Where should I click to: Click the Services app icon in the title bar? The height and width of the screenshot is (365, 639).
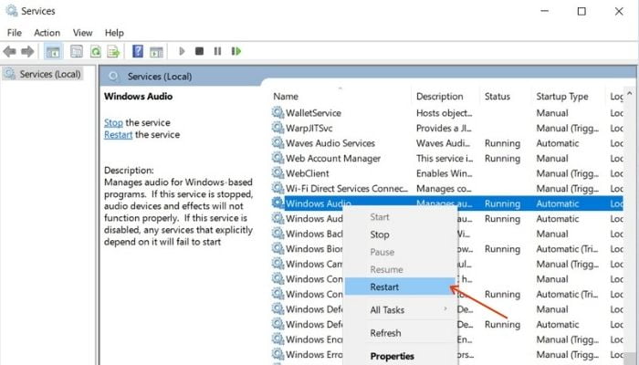coord(11,10)
